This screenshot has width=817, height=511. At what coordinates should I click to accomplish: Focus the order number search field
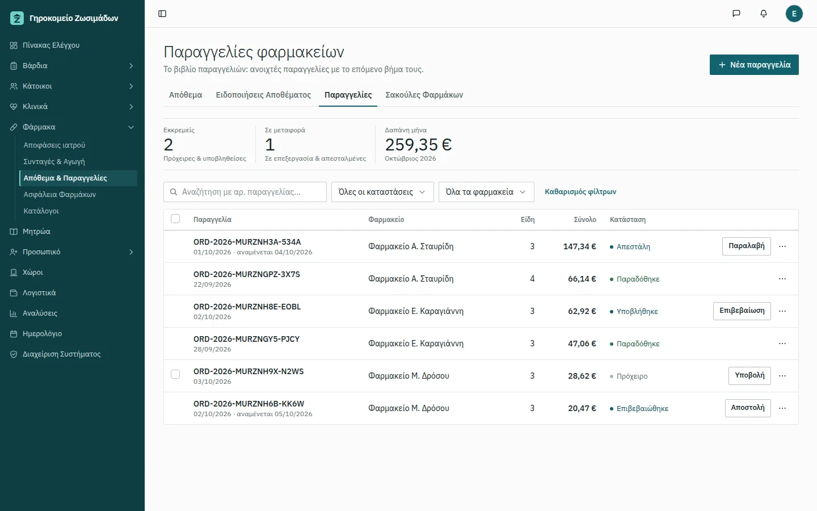pos(245,192)
